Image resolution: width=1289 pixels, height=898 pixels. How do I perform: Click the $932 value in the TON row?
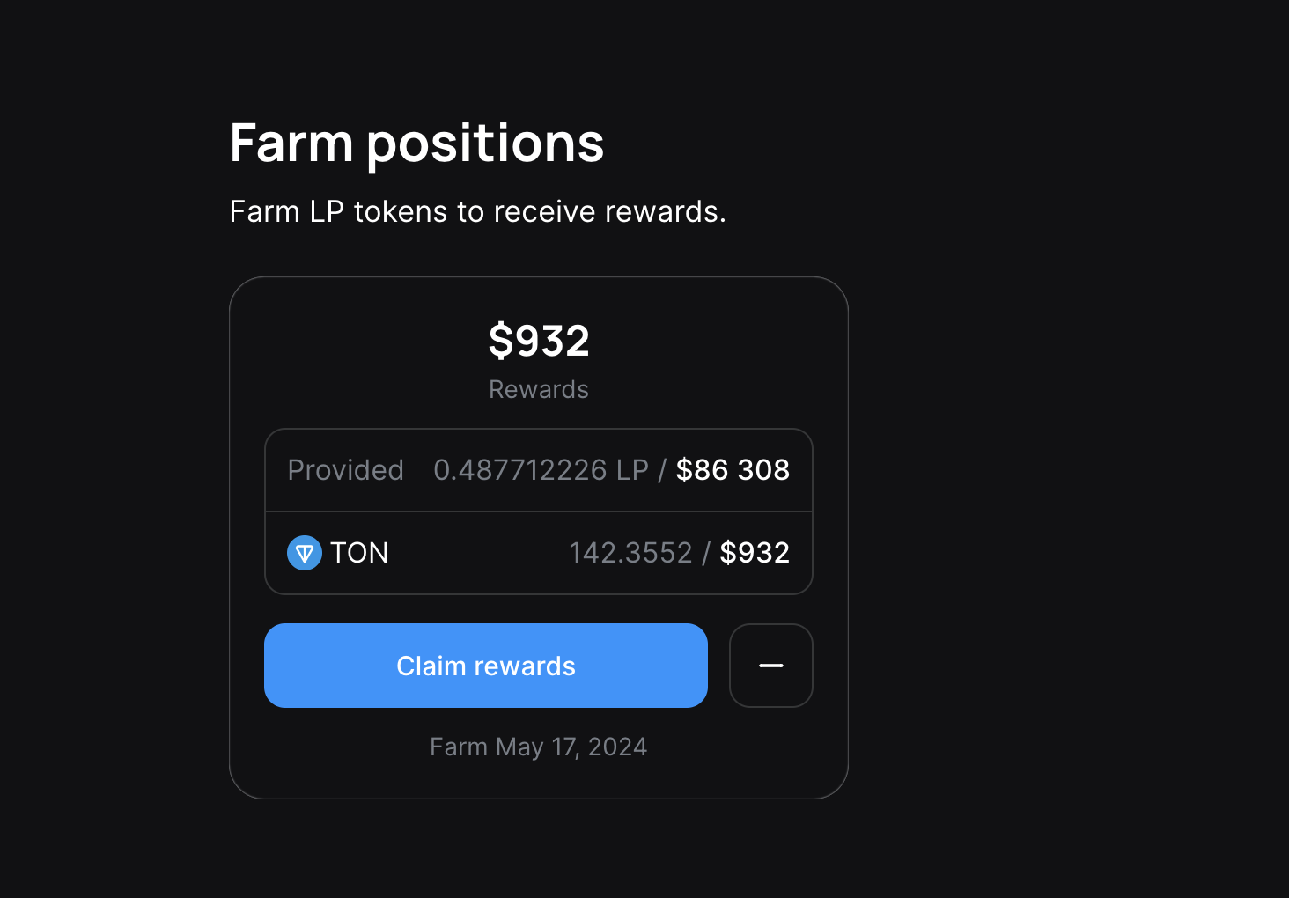(755, 553)
